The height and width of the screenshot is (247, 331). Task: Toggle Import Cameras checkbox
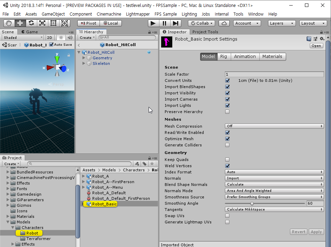pos(227,99)
